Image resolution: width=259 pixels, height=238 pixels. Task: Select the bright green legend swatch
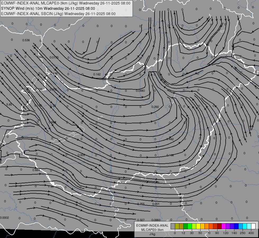190,226
